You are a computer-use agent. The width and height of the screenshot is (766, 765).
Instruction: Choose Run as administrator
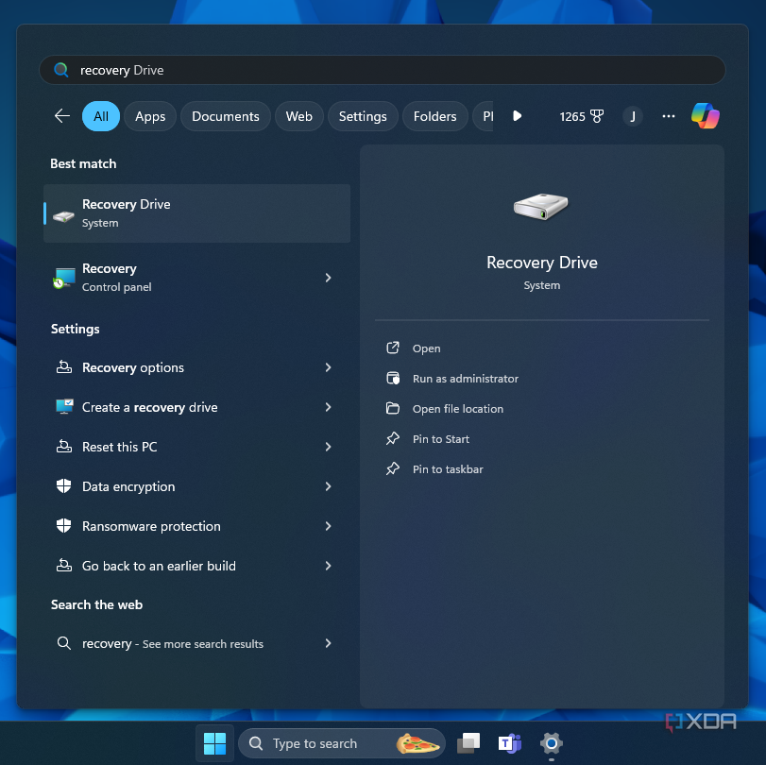465,379
